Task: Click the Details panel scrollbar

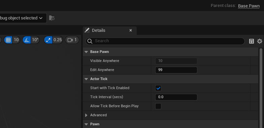Action: coord(261,88)
